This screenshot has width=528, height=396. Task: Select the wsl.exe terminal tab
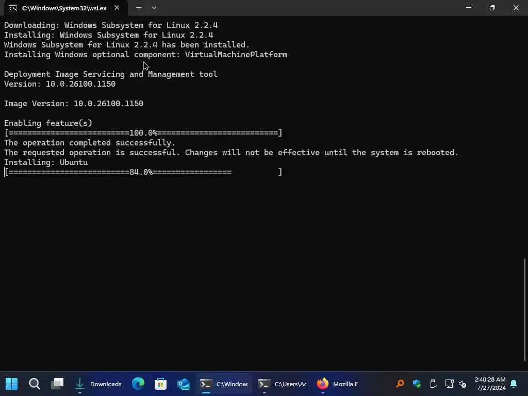pyautogui.click(x=65, y=8)
